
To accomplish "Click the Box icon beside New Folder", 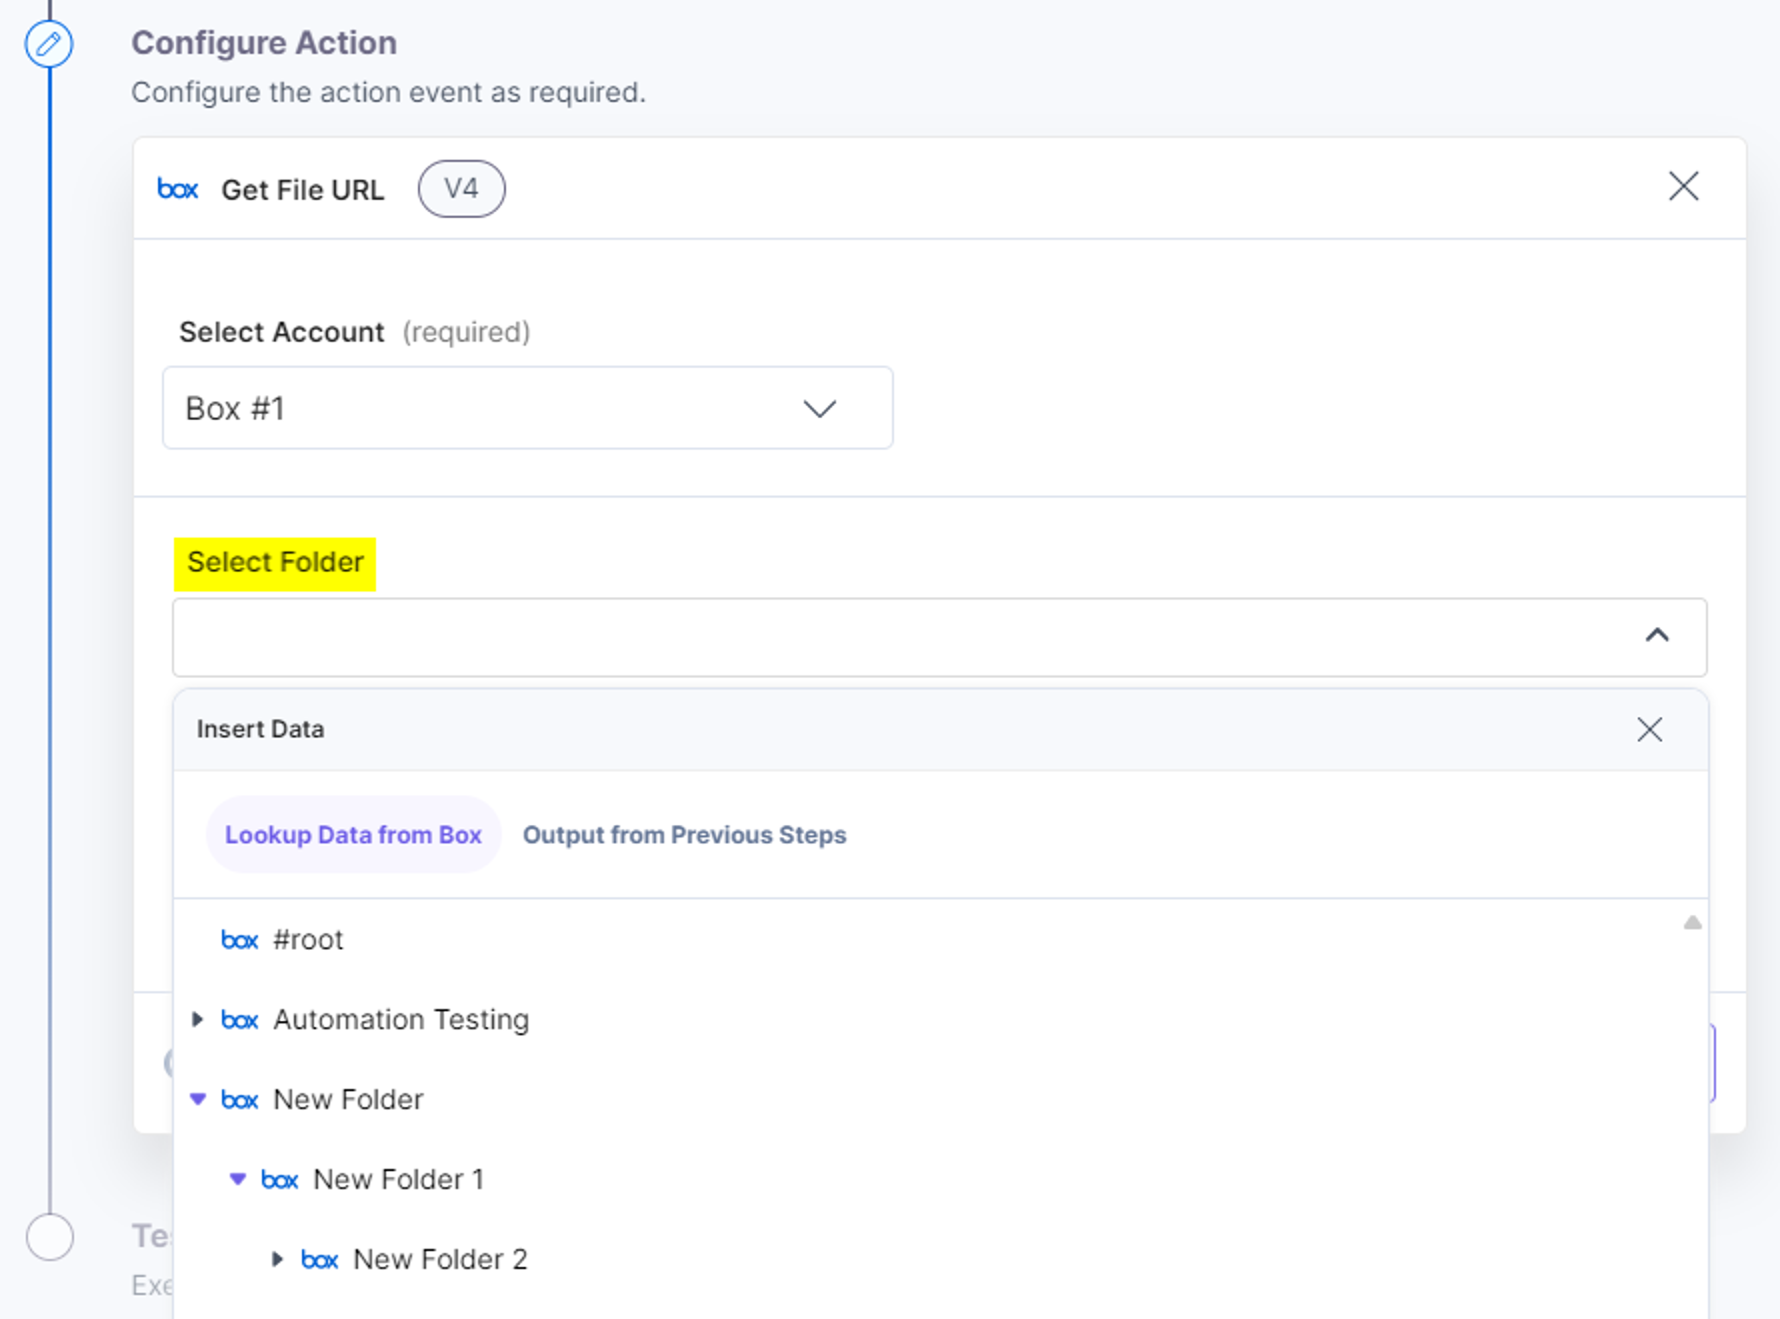I will pos(240,1100).
